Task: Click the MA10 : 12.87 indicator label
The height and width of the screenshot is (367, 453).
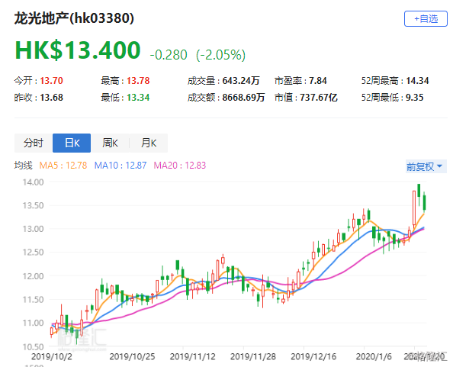Action: 120,166
